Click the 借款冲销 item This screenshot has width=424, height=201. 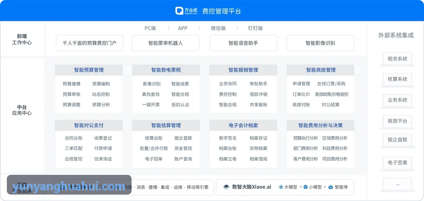[259, 94]
